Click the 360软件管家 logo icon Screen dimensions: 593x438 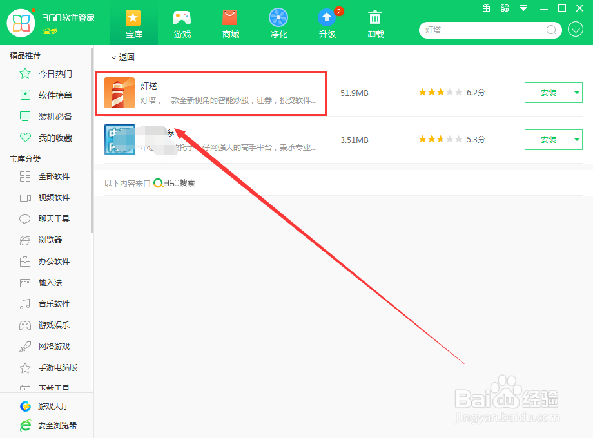pyautogui.click(x=21, y=23)
